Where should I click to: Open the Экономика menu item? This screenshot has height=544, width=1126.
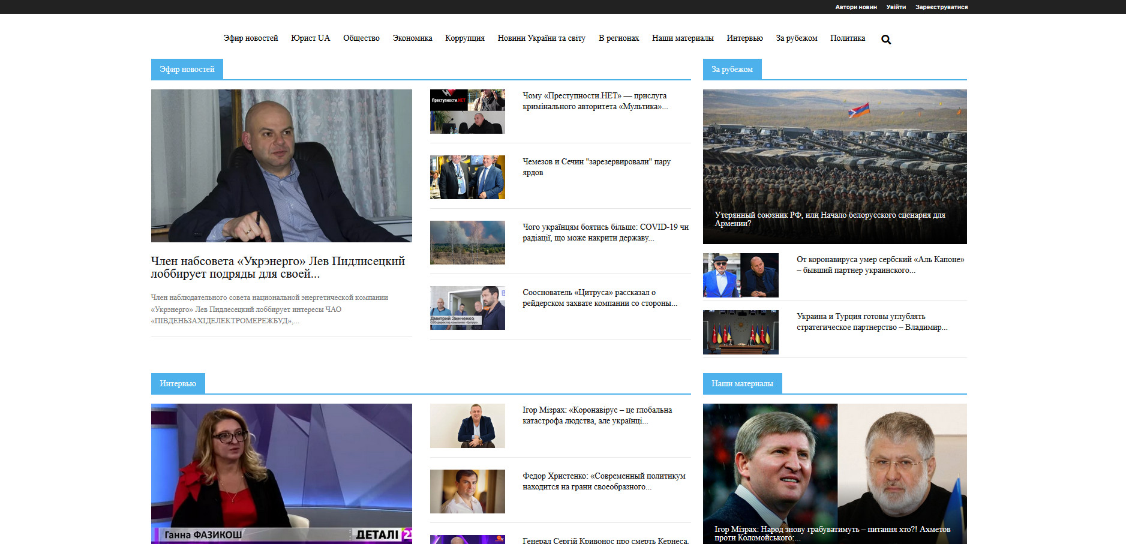412,38
